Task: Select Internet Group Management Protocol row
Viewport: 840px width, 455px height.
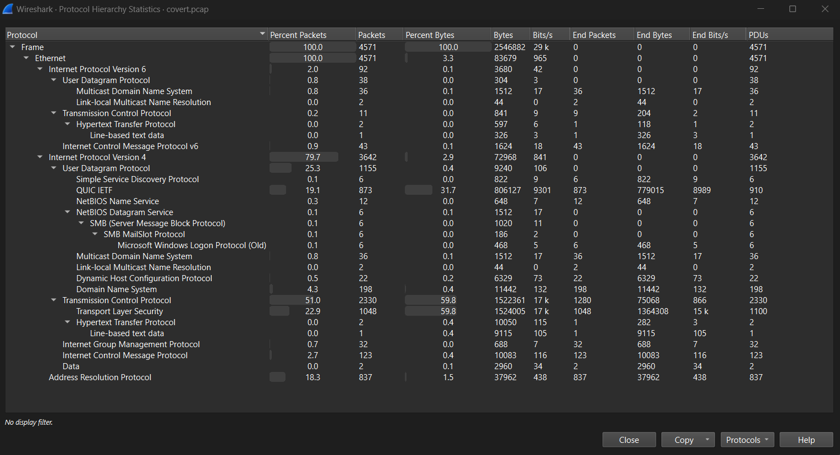Action: coord(419,344)
